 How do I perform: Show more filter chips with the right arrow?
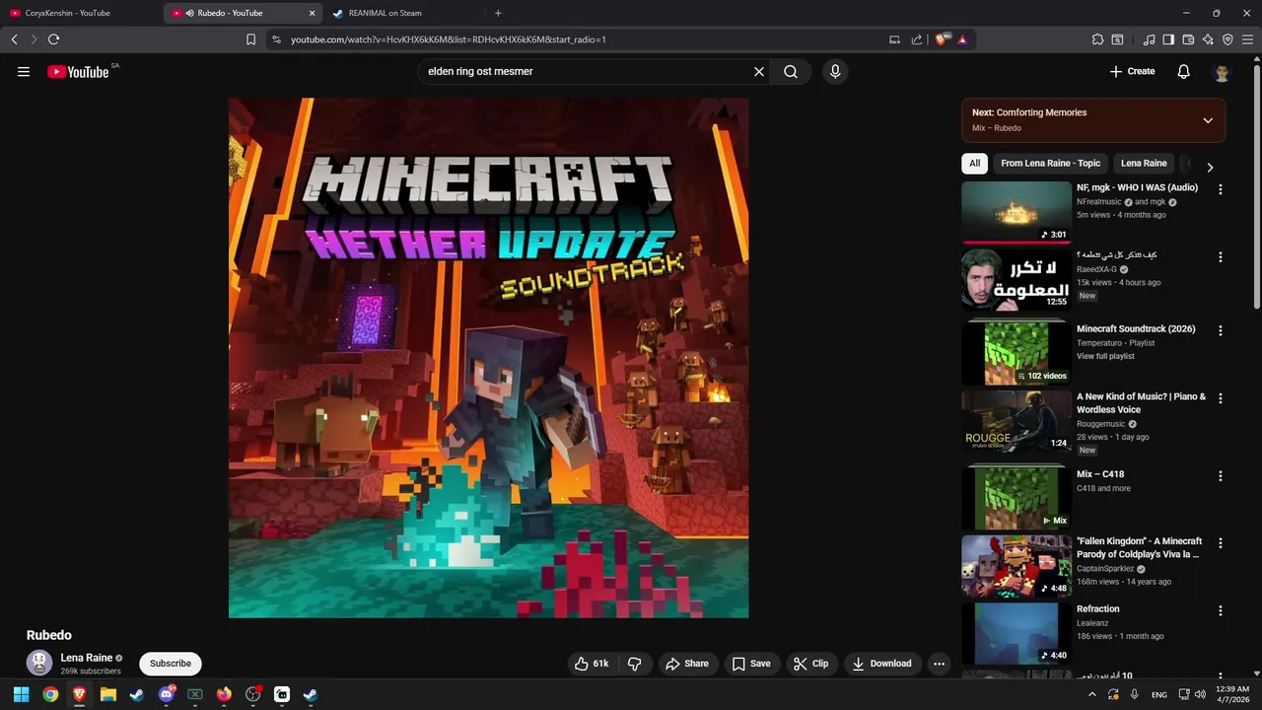[x=1210, y=167]
